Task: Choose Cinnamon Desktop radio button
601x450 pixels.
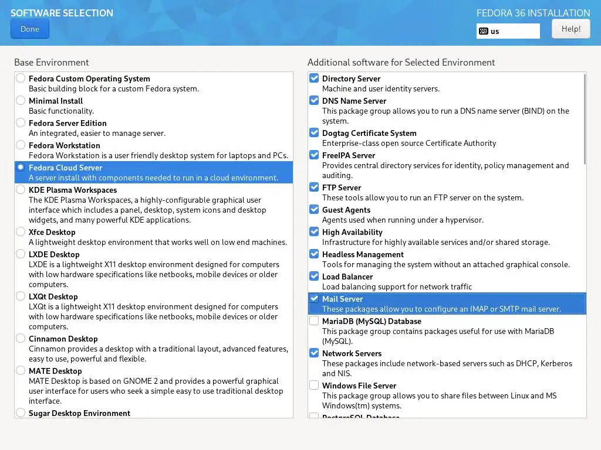Action: [x=21, y=338]
